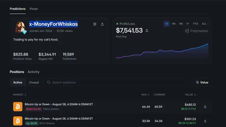Click the Up 33.5¢ badge

pyautogui.click(x=32, y=123)
